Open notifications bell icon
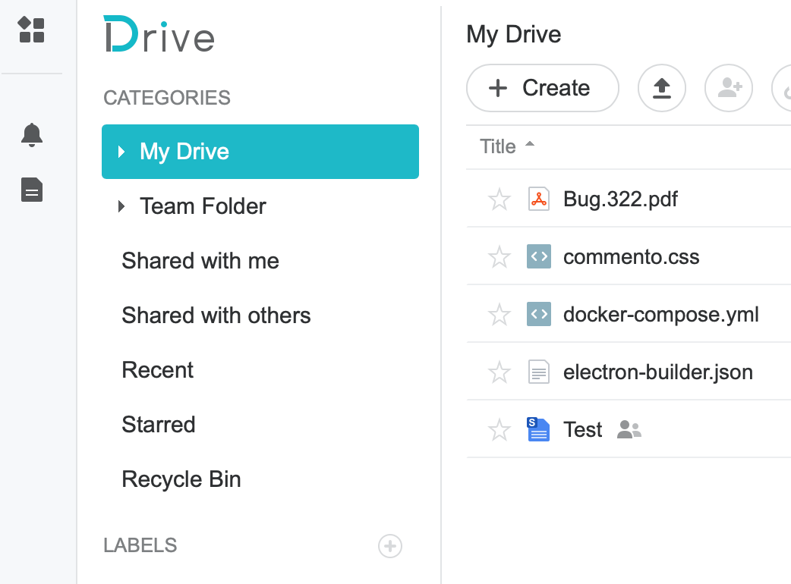 click(32, 135)
